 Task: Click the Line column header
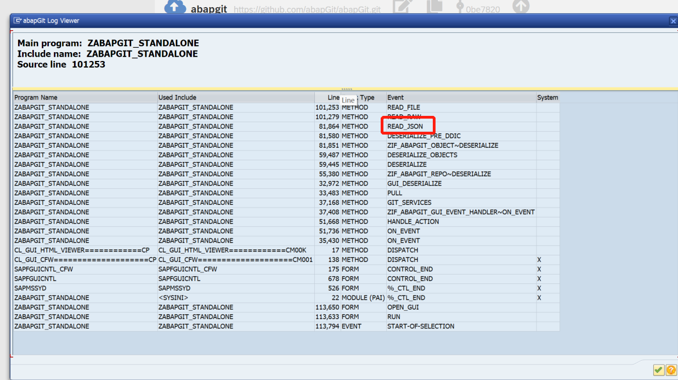click(332, 97)
